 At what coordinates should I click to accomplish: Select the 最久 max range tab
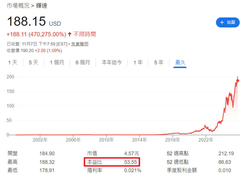[180, 62]
